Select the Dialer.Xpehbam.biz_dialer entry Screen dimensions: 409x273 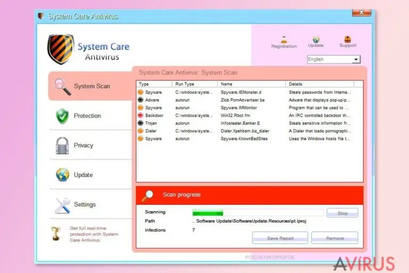(x=245, y=131)
